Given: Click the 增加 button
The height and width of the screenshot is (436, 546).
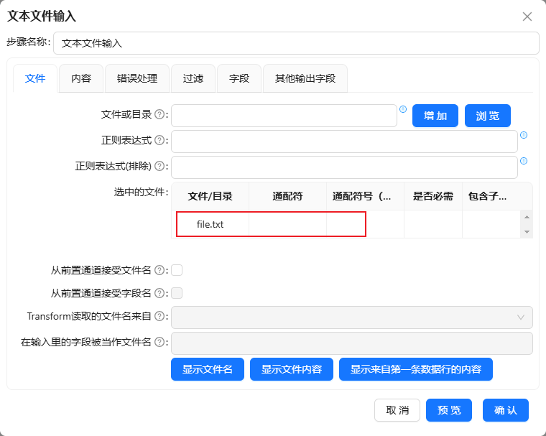Looking at the screenshot, I should [x=435, y=116].
